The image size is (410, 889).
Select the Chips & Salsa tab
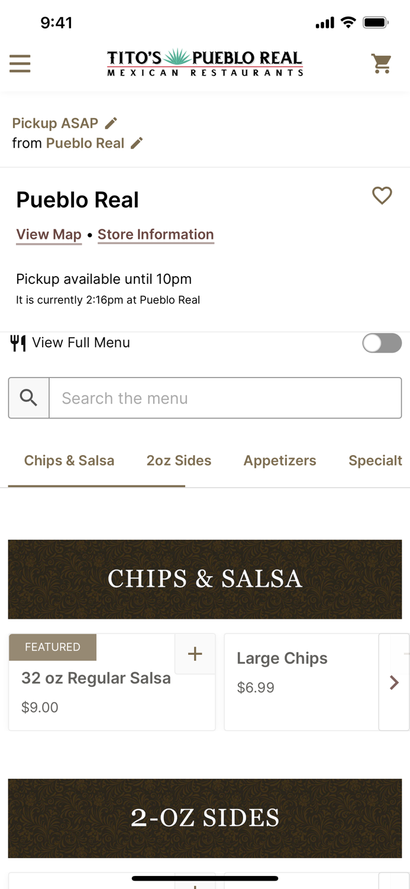click(69, 461)
